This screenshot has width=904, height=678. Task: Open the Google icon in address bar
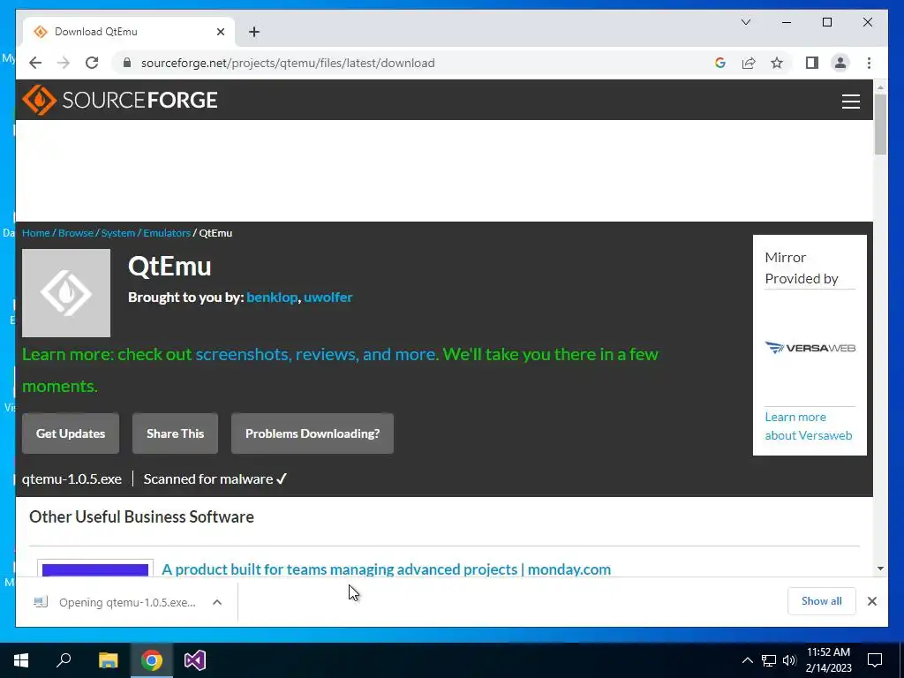point(720,63)
